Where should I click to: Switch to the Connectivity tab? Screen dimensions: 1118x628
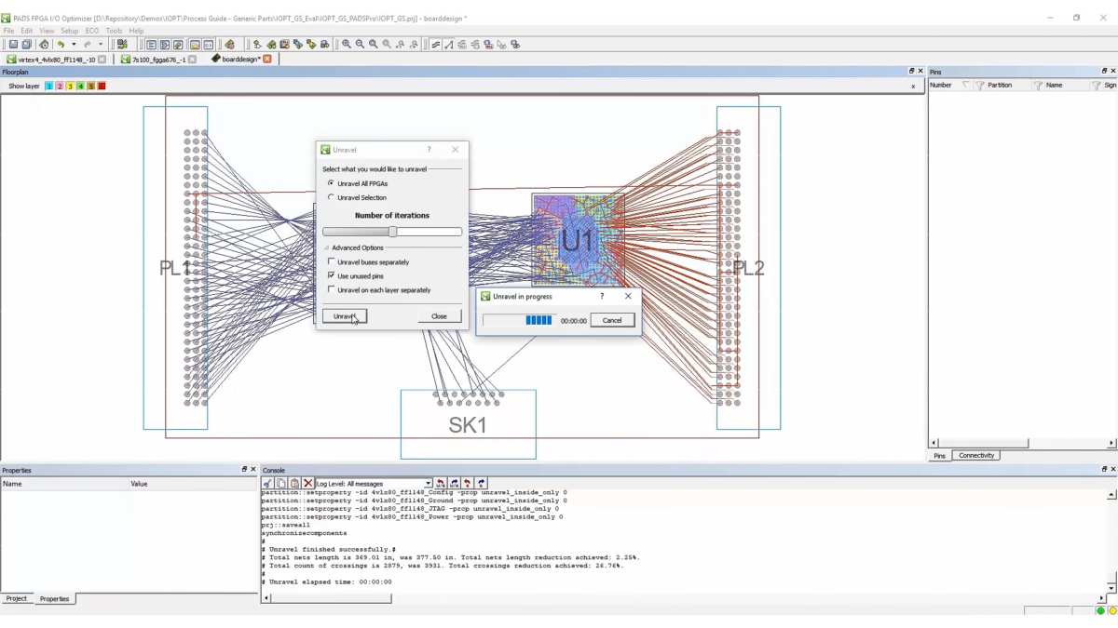(x=976, y=456)
